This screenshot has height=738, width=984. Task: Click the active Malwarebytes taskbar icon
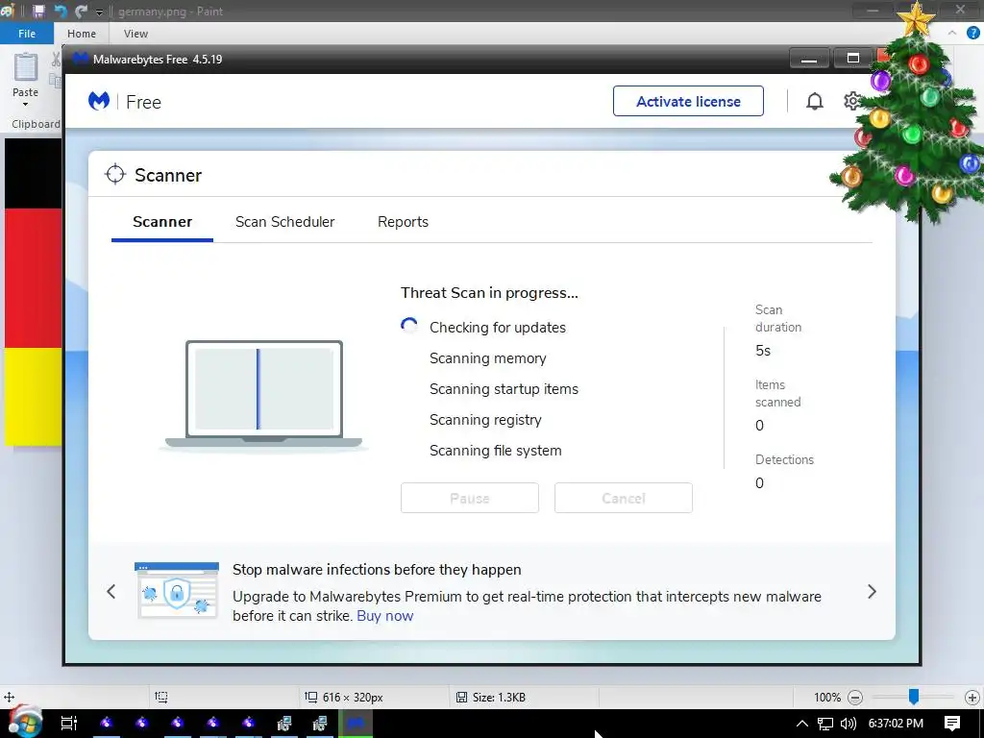pos(356,723)
